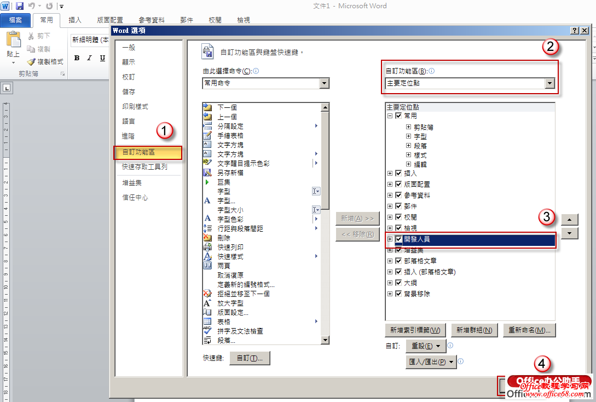Viewport: 596px width, 402px height.
Task: Click the Save icon in quick access toolbar
Action: 19,5
